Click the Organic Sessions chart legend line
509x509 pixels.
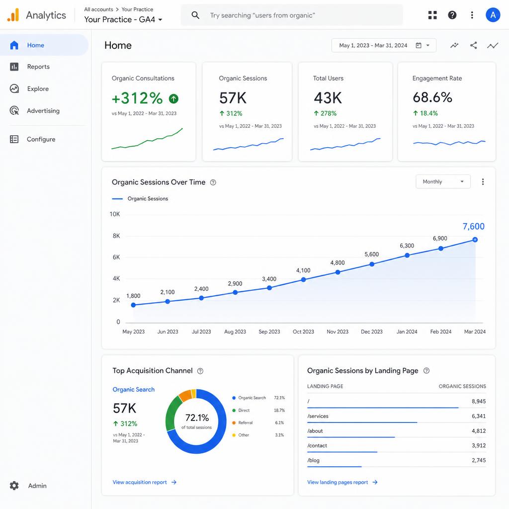point(117,199)
